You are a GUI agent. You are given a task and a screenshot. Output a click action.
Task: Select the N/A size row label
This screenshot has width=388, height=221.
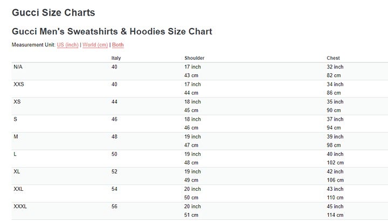coord(18,67)
